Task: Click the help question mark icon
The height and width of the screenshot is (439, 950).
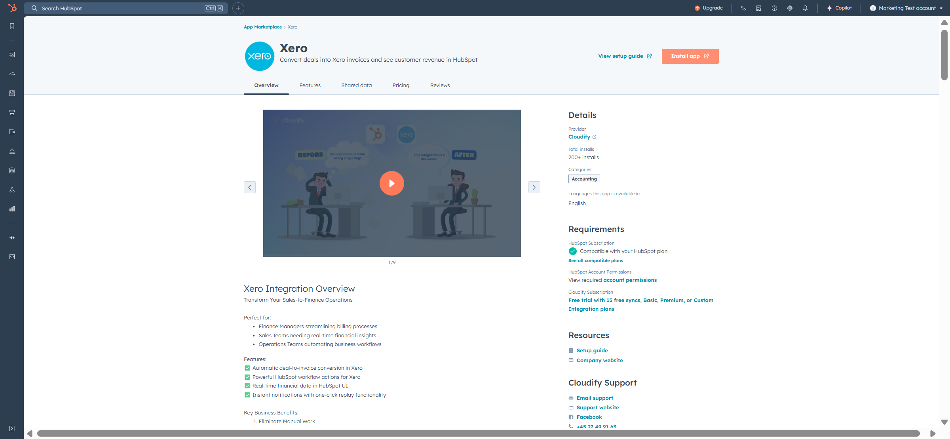Action: [x=774, y=8]
